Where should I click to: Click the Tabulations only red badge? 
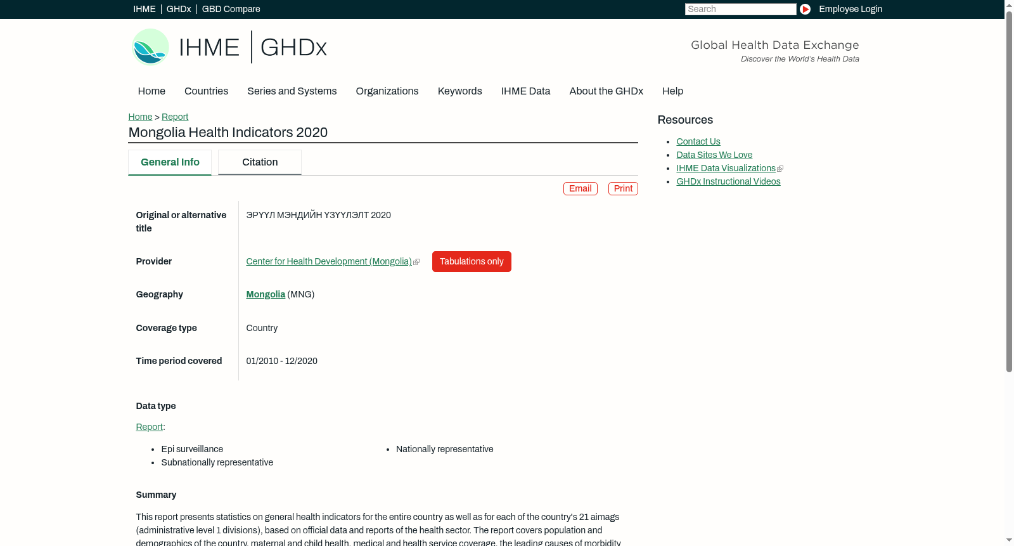(x=472, y=261)
